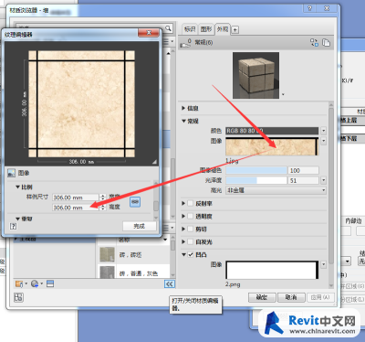Open the 高光 highlights combo box
This screenshot has height=342, width=365.
tap(276, 190)
